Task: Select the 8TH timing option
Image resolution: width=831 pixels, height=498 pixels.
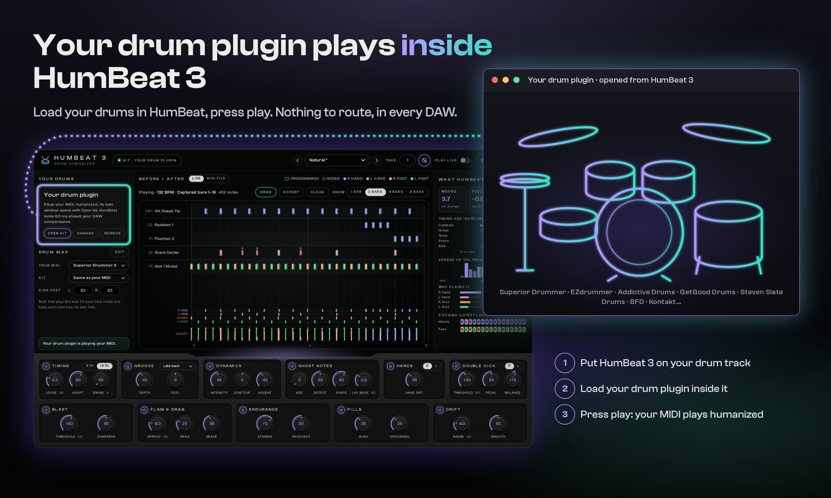Action: (x=90, y=366)
